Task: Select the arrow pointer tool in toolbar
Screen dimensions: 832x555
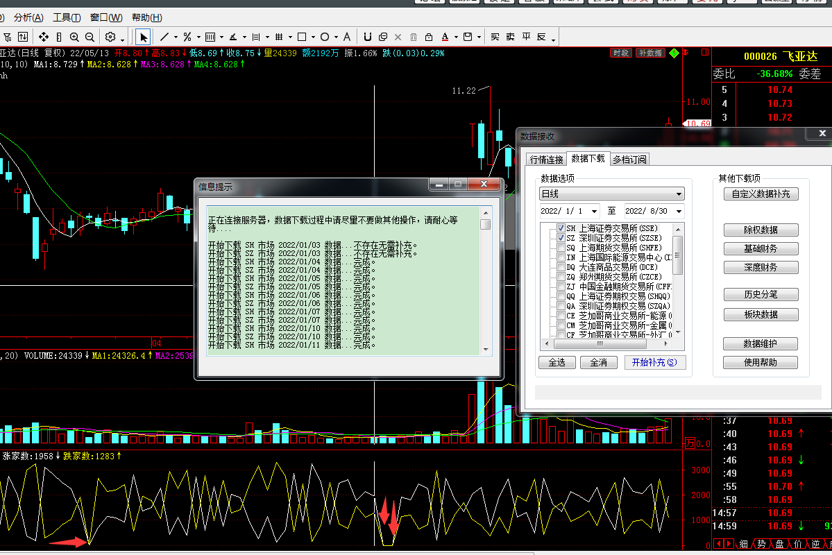Action: [143, 37]
